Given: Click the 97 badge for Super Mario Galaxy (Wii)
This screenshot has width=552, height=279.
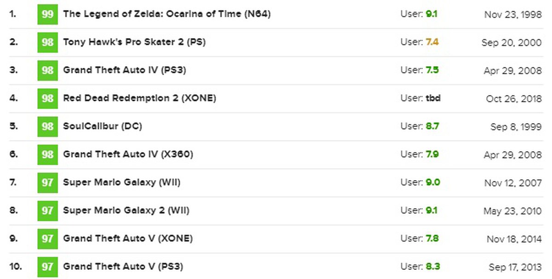Looking at the screenshot, I should [x=47, y=182].
